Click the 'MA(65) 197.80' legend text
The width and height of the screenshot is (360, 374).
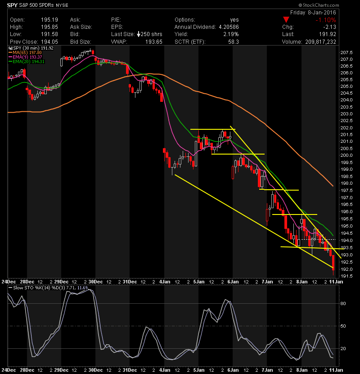tap(27, 53)
